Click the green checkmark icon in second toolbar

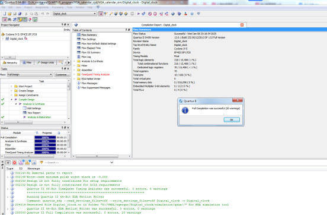35,20
